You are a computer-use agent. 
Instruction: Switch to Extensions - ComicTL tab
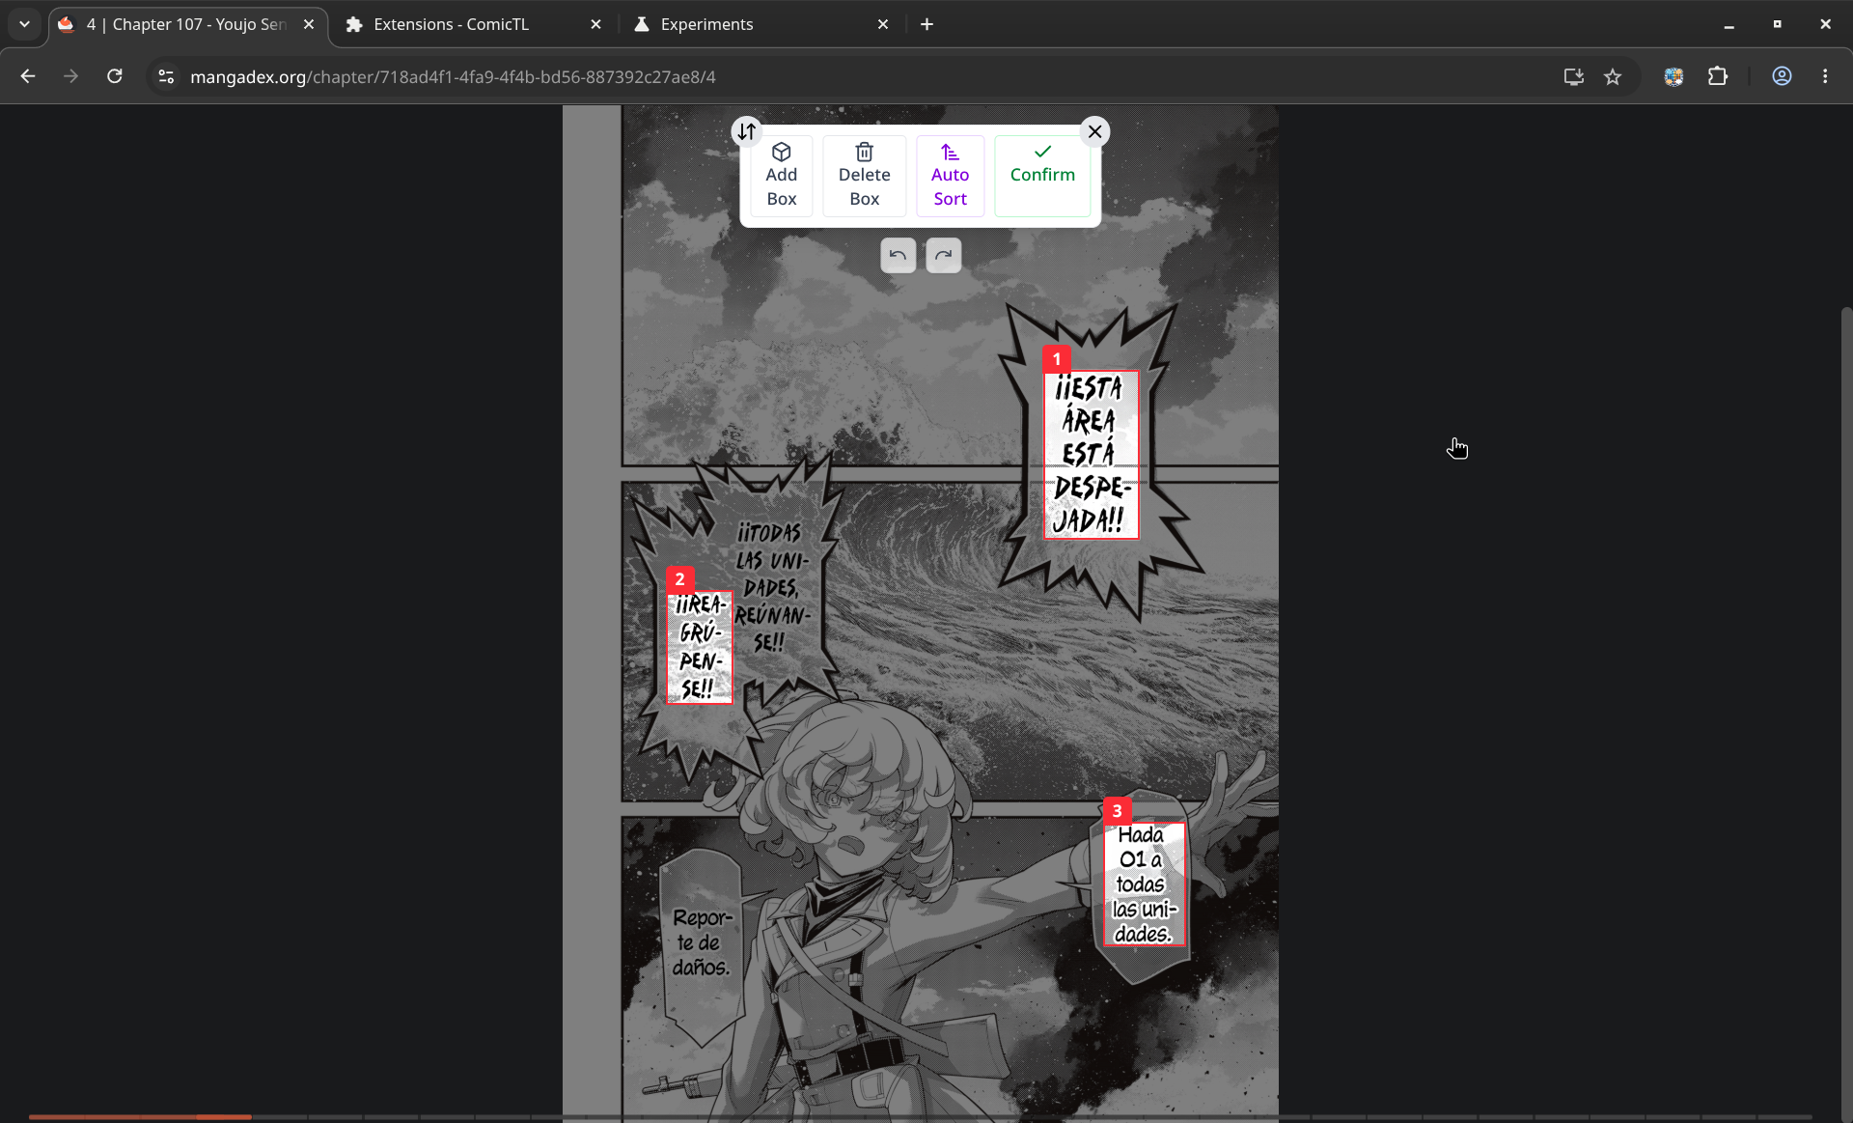473,24
